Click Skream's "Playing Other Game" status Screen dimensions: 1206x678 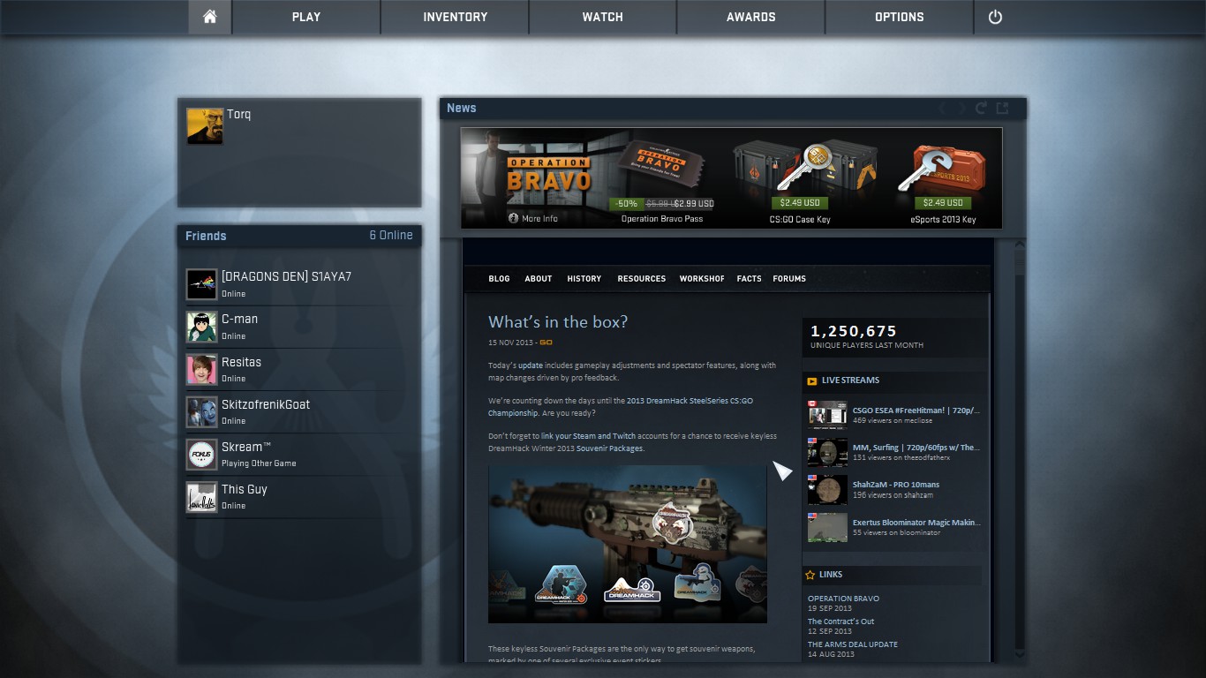(259, 463)
